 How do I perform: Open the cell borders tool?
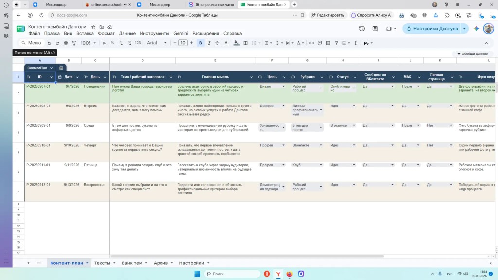(x=245, y=43)
